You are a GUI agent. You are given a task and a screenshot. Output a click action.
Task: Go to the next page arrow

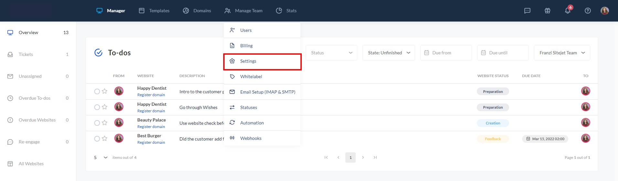(363, 158)
